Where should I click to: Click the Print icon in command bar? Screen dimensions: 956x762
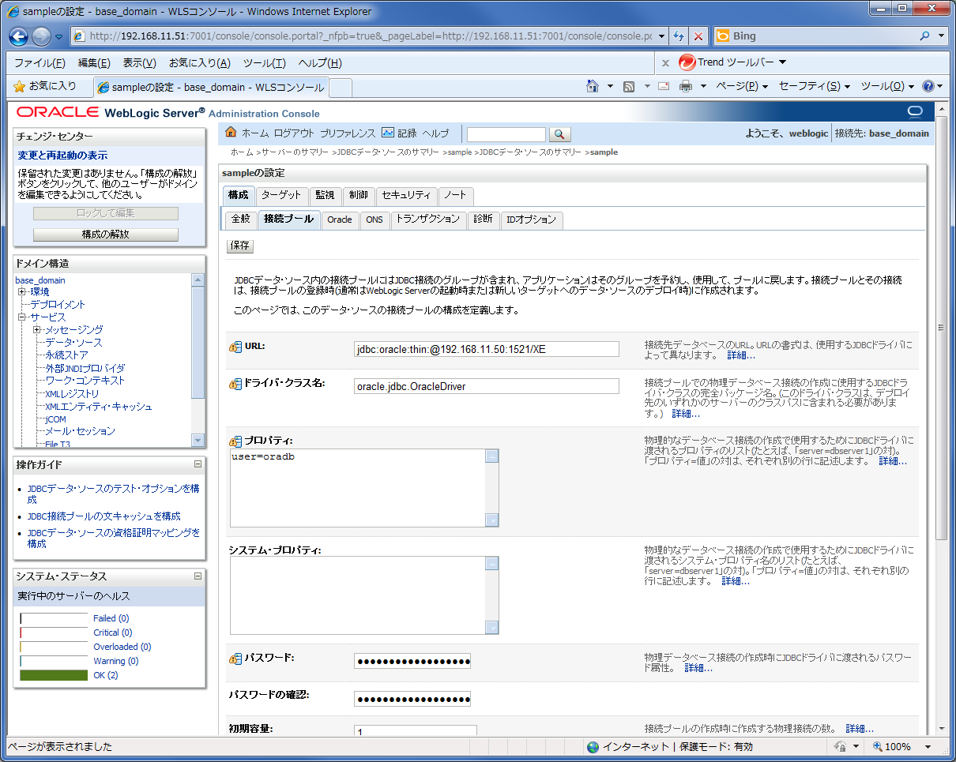point(686,86)
